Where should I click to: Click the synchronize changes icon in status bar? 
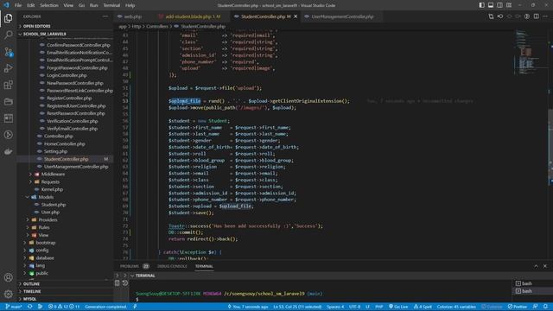point(30,307)
